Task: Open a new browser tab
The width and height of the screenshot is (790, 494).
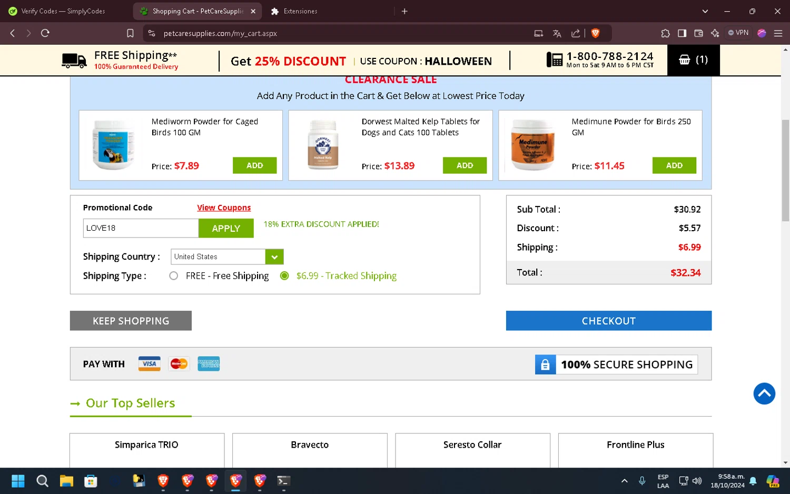Action: [x=404, y=11]
